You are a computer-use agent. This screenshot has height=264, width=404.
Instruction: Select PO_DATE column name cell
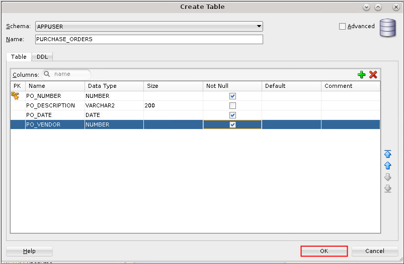pyautogui.click(x=55, y=115)
